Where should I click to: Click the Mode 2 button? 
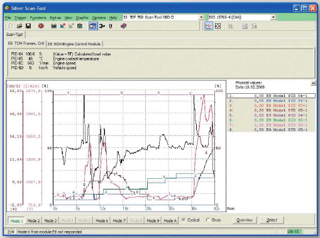click(x=33, y=220)
